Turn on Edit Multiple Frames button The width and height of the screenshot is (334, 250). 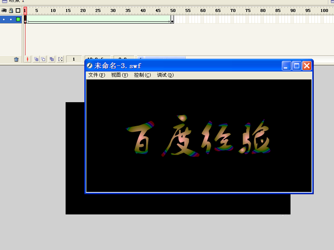pos(51,59)
